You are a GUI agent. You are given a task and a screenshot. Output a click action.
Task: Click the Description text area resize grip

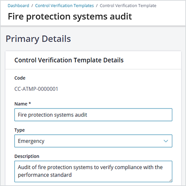(170, 180)
